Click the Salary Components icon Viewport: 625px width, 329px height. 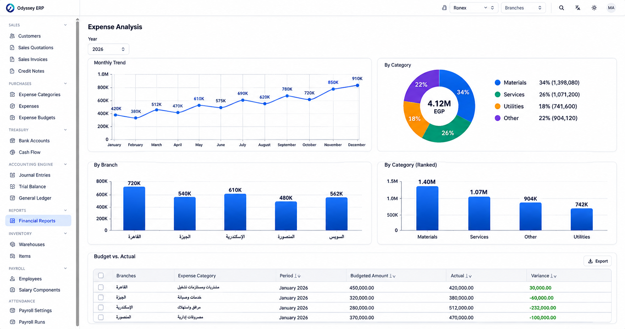12,290
